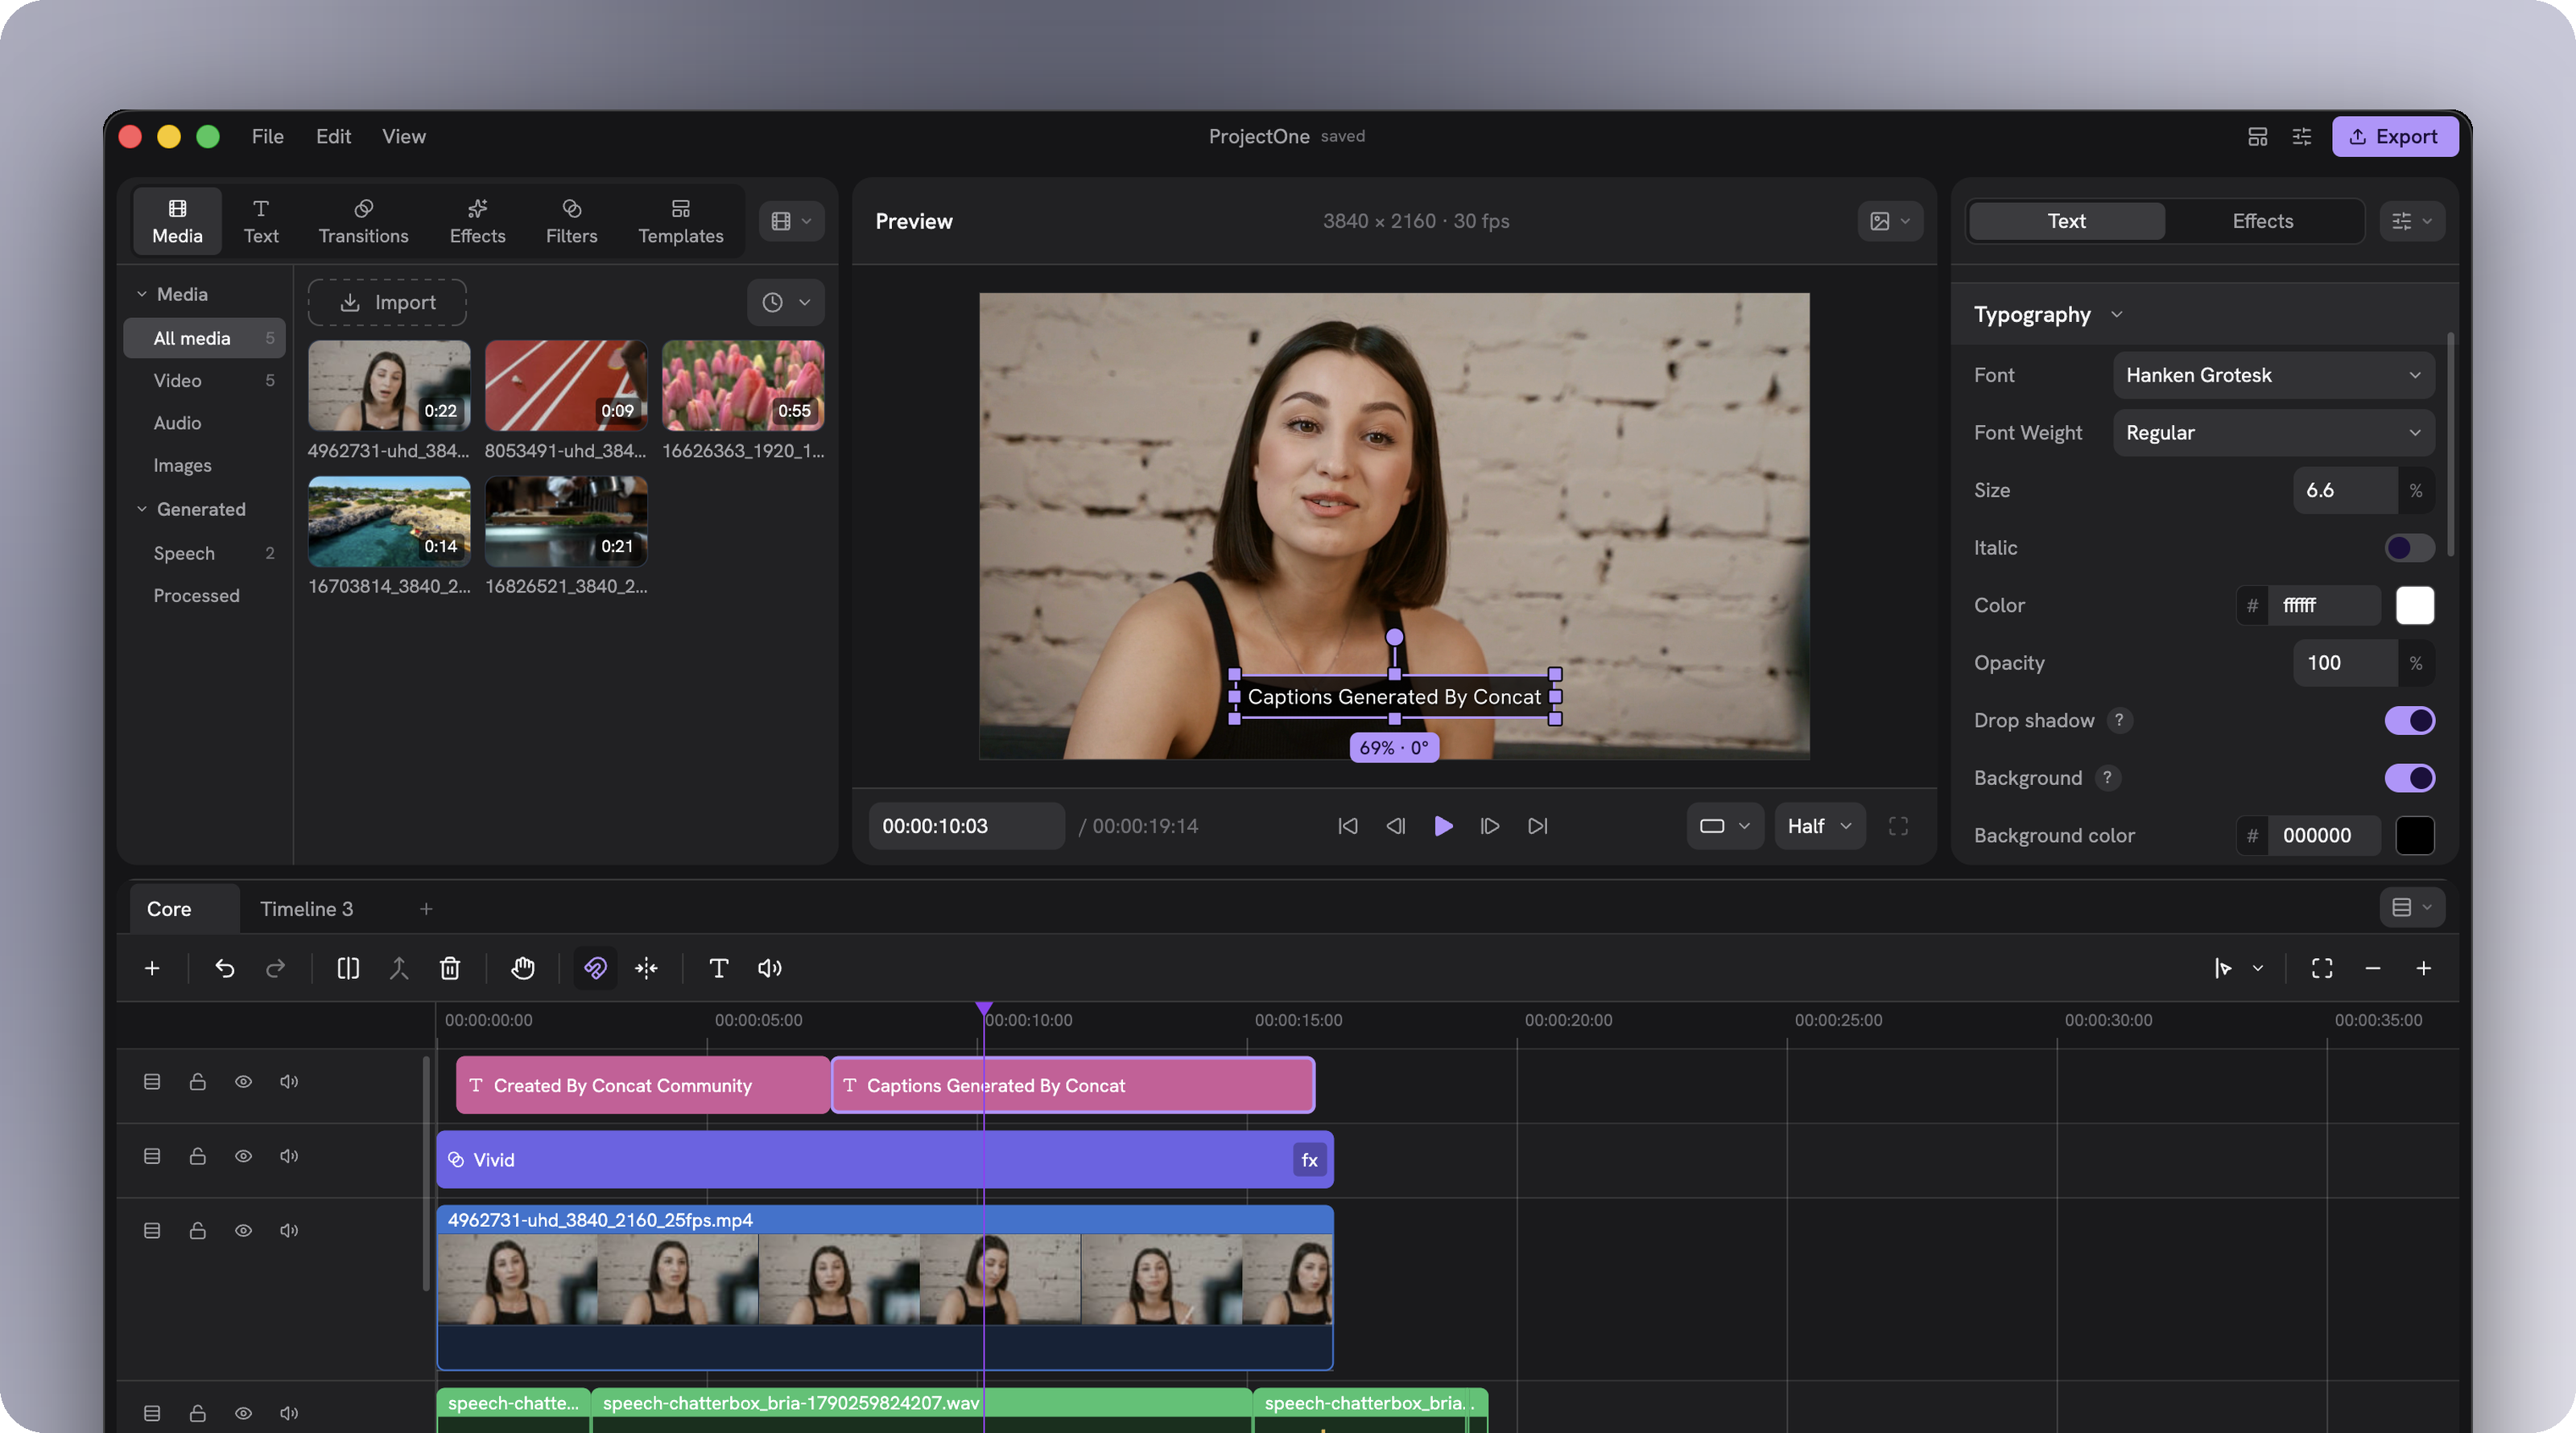Screen dimensions: 2576x1433
Task: Zoom out the timeline with minus icon
Action: [2372, 968]
